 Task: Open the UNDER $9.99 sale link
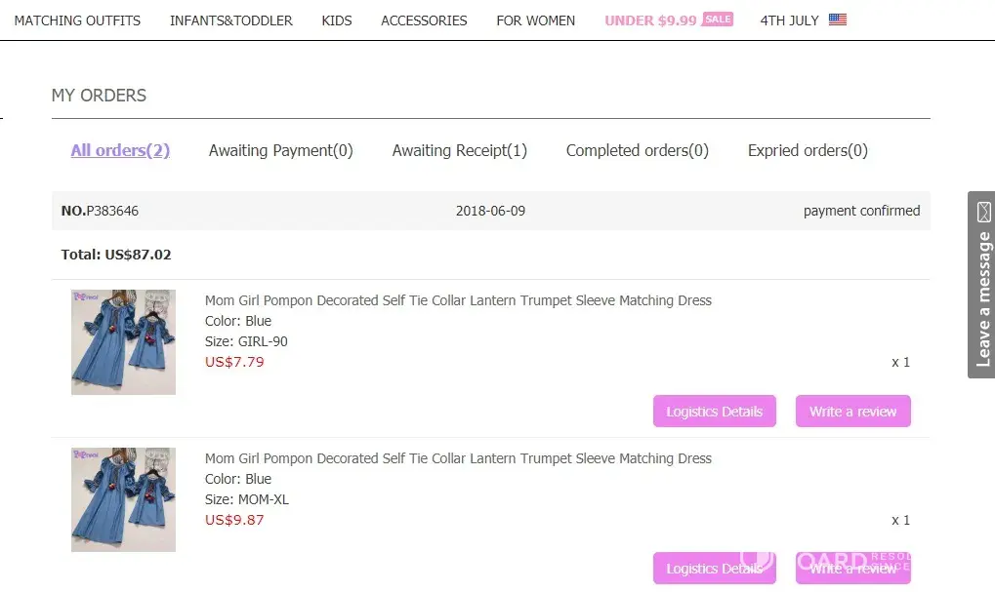point(650,20)
